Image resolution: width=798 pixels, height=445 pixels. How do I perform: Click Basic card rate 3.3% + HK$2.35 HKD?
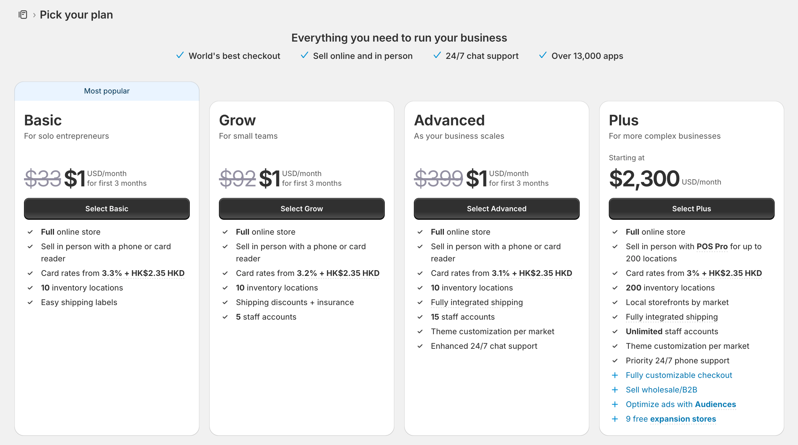(143, 273)
